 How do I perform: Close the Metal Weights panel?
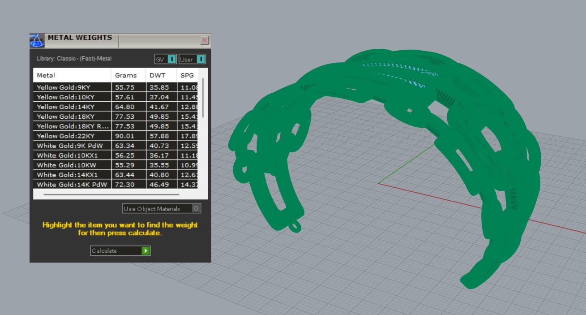pyautogui.click(x=205, y=40)
